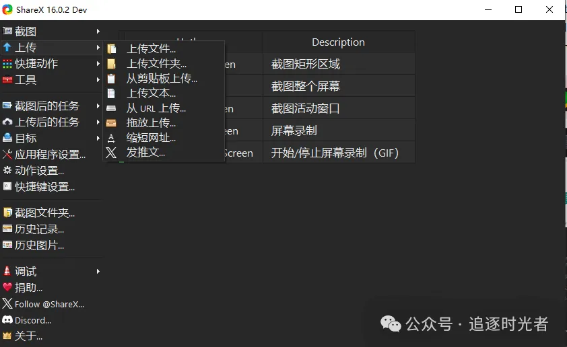This screenshot has height=347, width=567.
Task: Click the 历史图片 image history icon
Action: (7, 245)
